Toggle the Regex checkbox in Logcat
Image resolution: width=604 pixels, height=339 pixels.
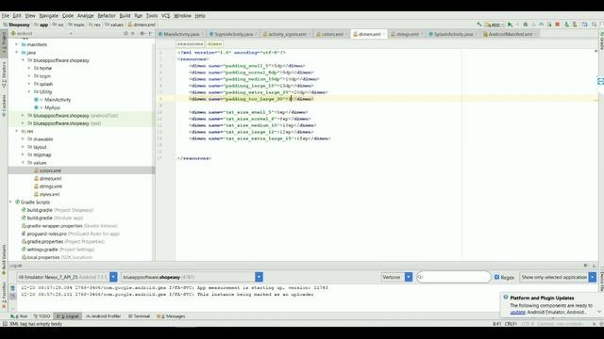click(x=497, y=277)
